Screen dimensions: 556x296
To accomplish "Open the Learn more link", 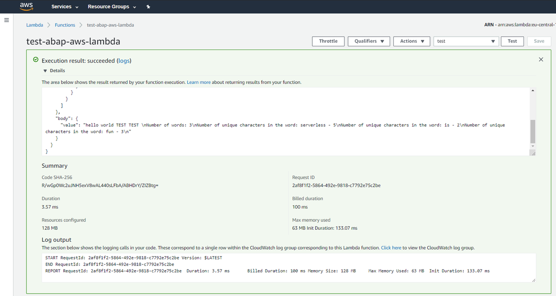I will click(199, 82).
